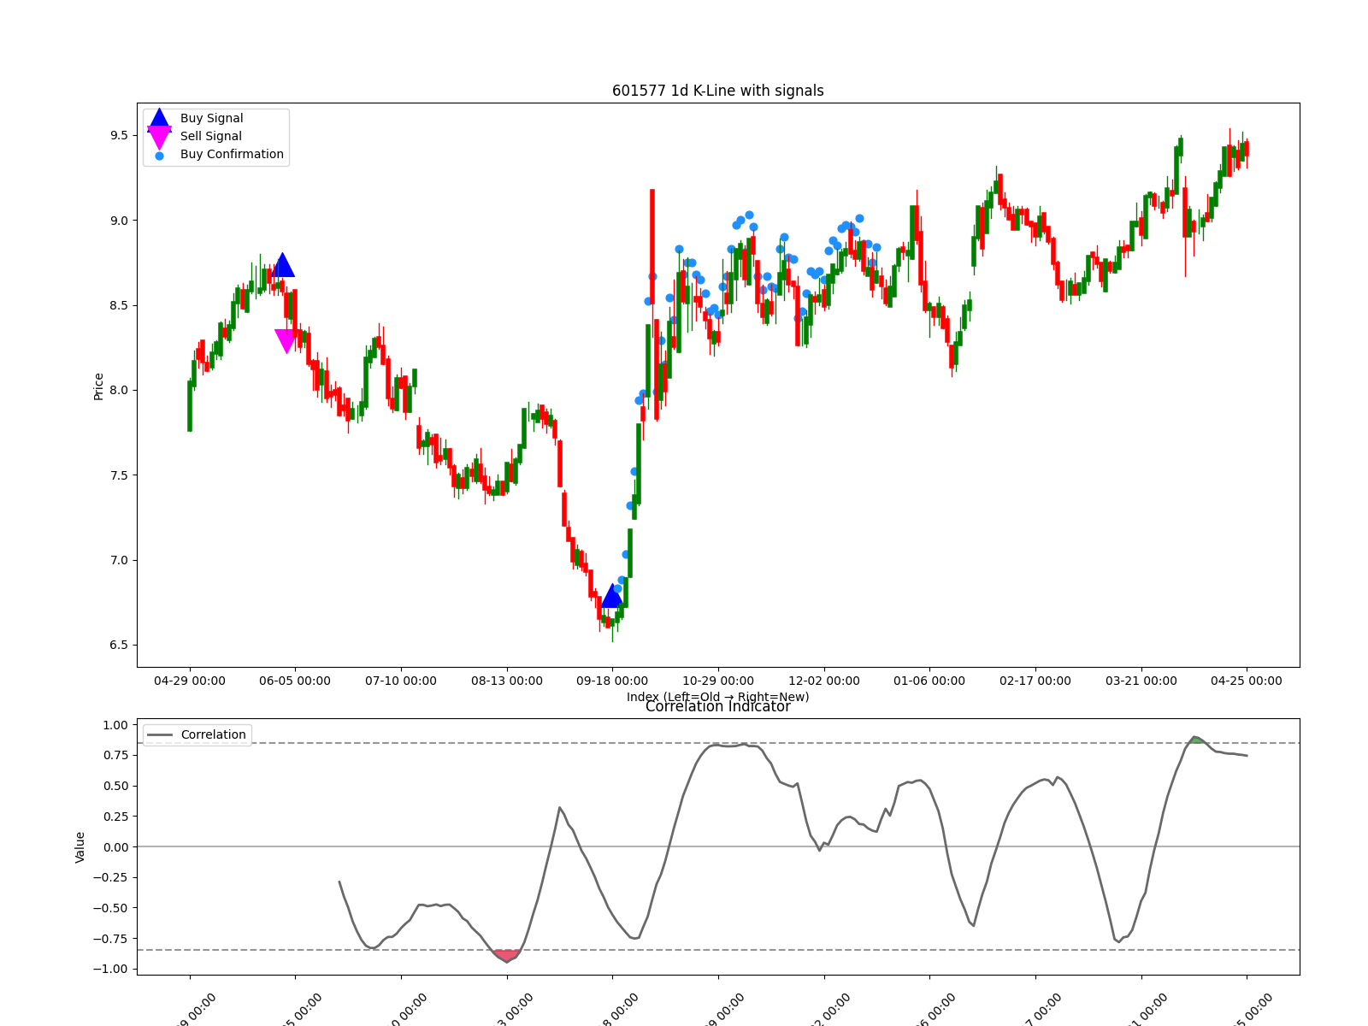1368x1026 pixels.
Task: Click the 6.5 price axis tick
Action: pyautogui.click(x=119, y=646)
